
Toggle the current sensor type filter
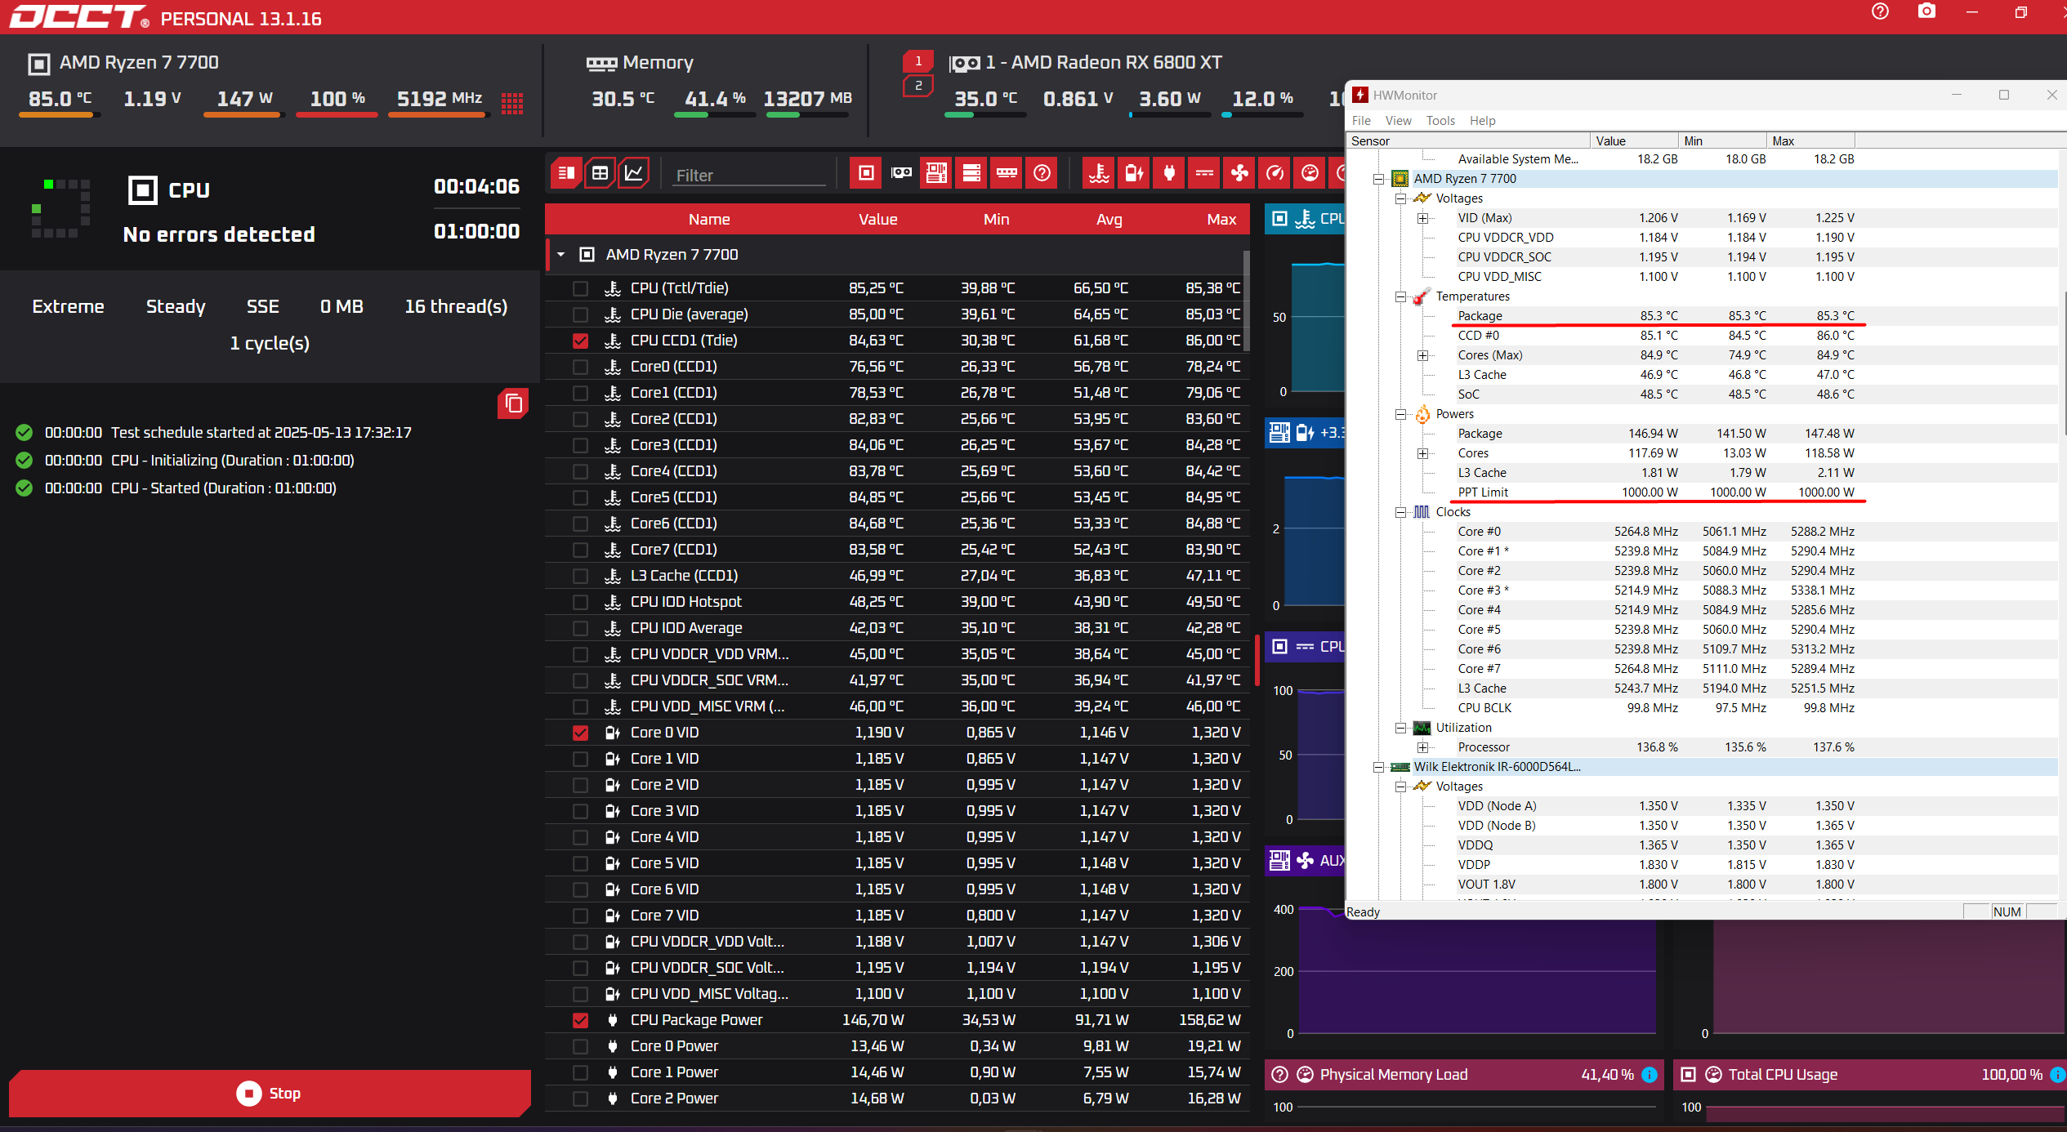[x=1204, y=173]
